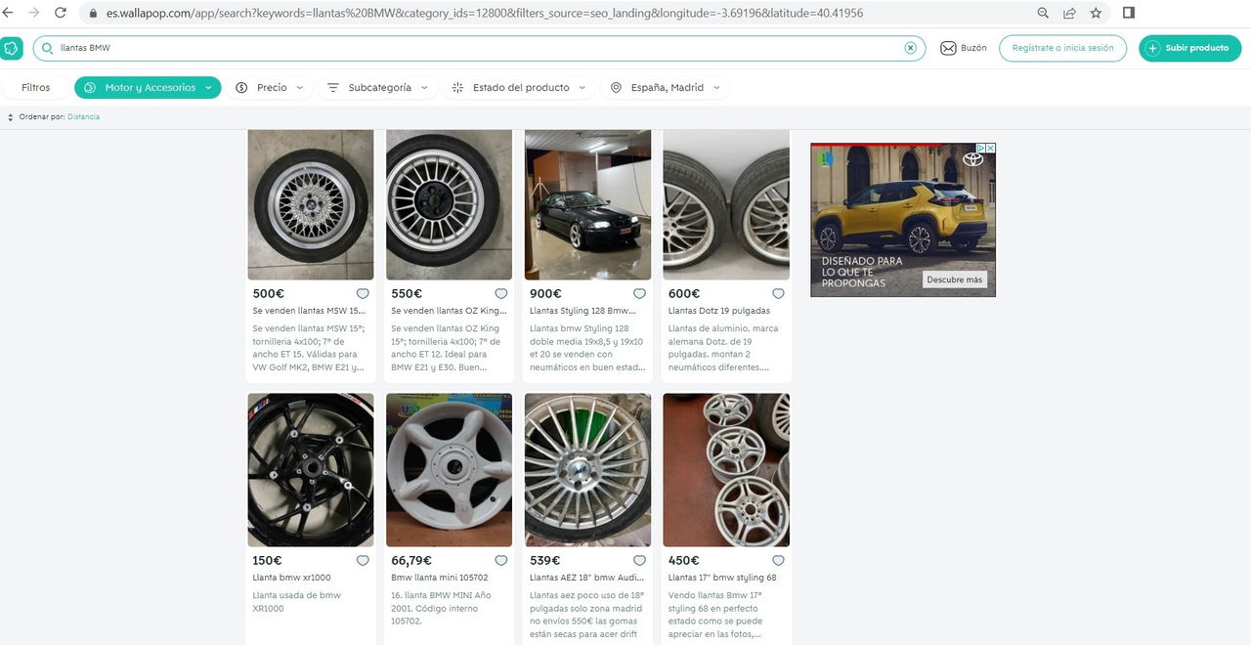Reload the page
This screenshot has height=645, width=1251.
(x=61, y=14)
